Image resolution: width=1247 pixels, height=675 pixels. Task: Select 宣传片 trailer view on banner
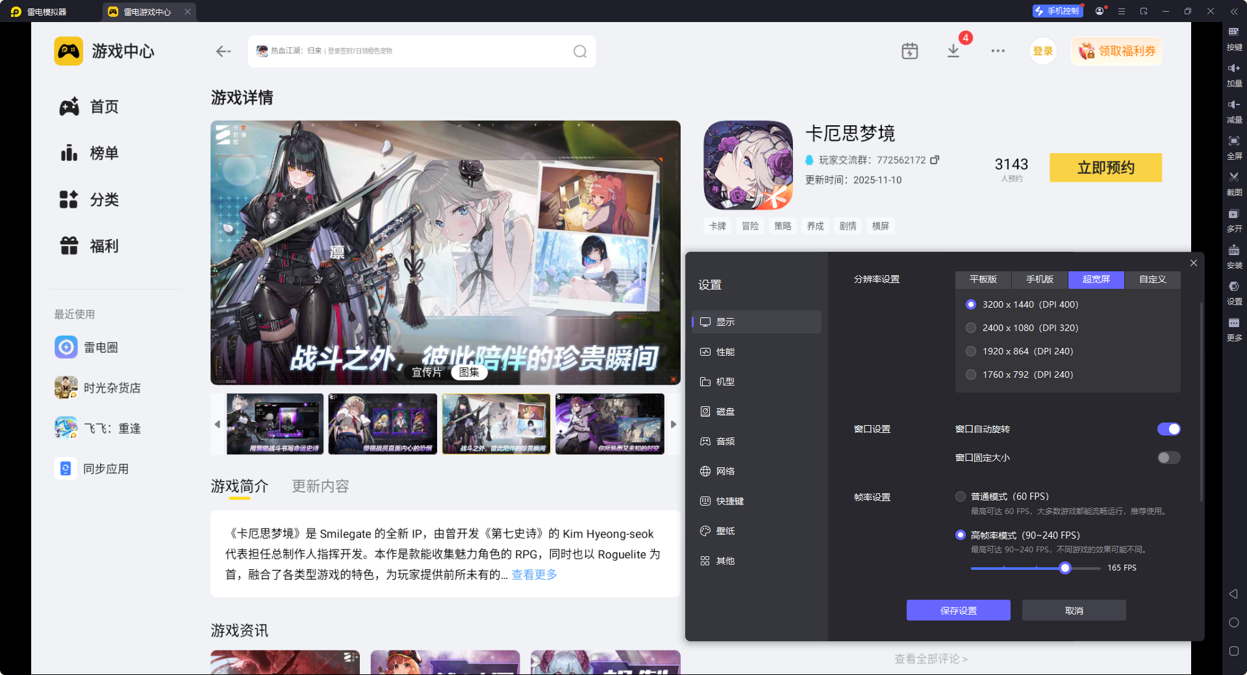coord(427,372)
